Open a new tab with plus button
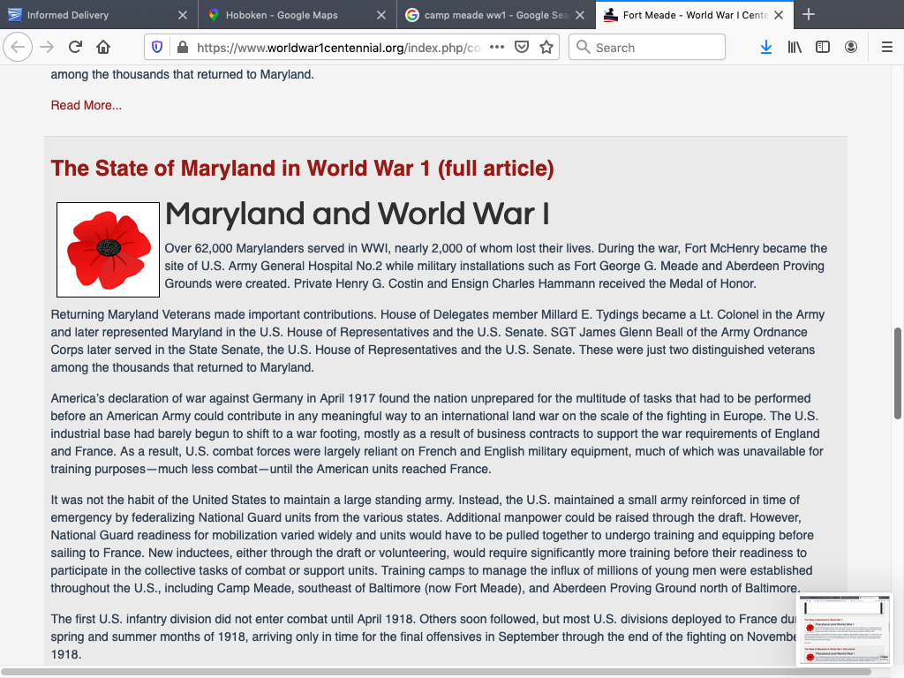 [809, 15]
